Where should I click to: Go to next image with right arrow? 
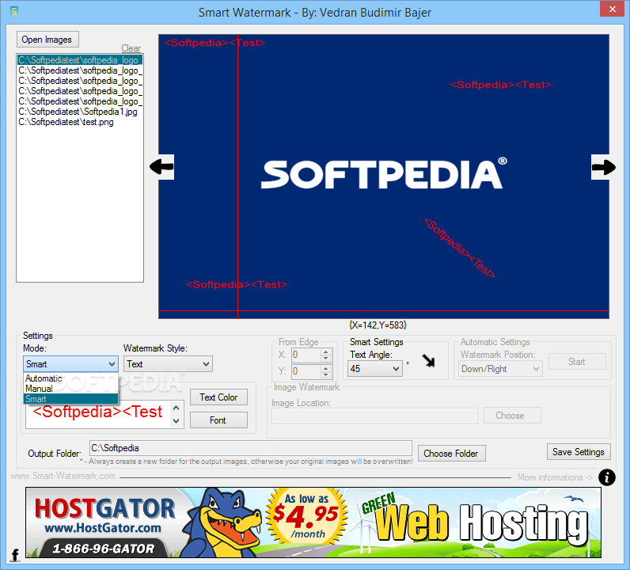[603, 167]
